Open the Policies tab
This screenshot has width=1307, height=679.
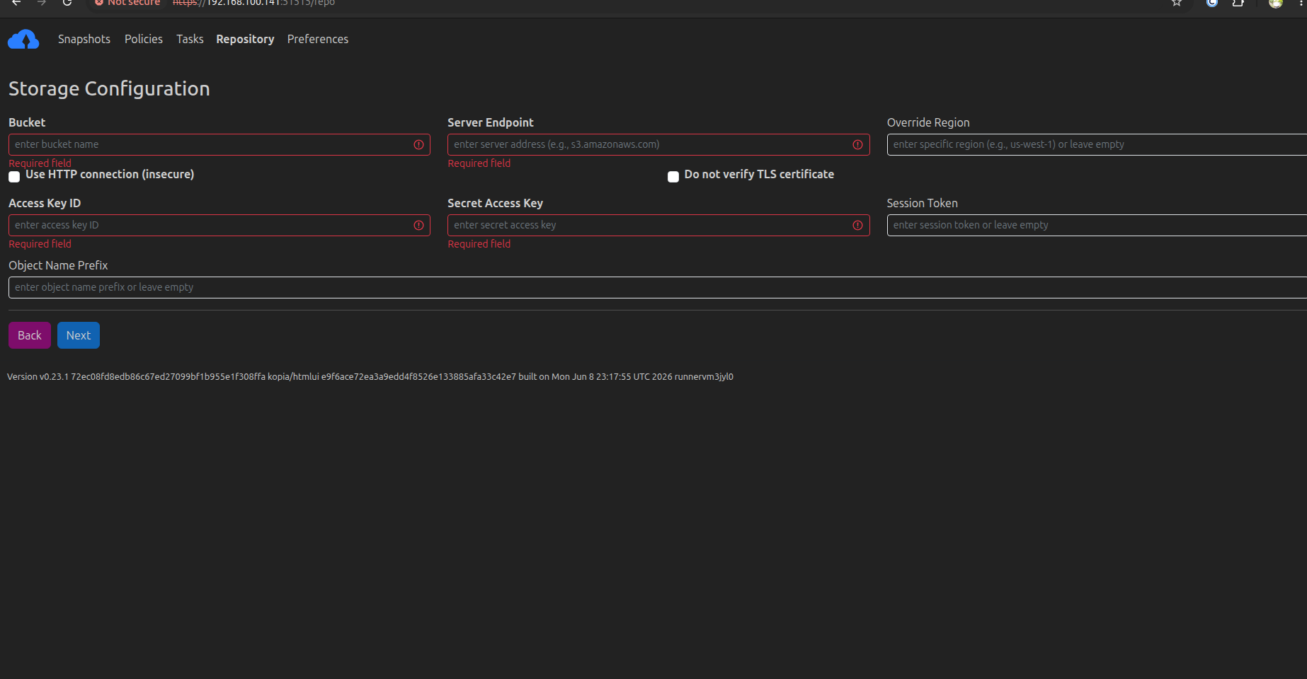click(144, 39)
